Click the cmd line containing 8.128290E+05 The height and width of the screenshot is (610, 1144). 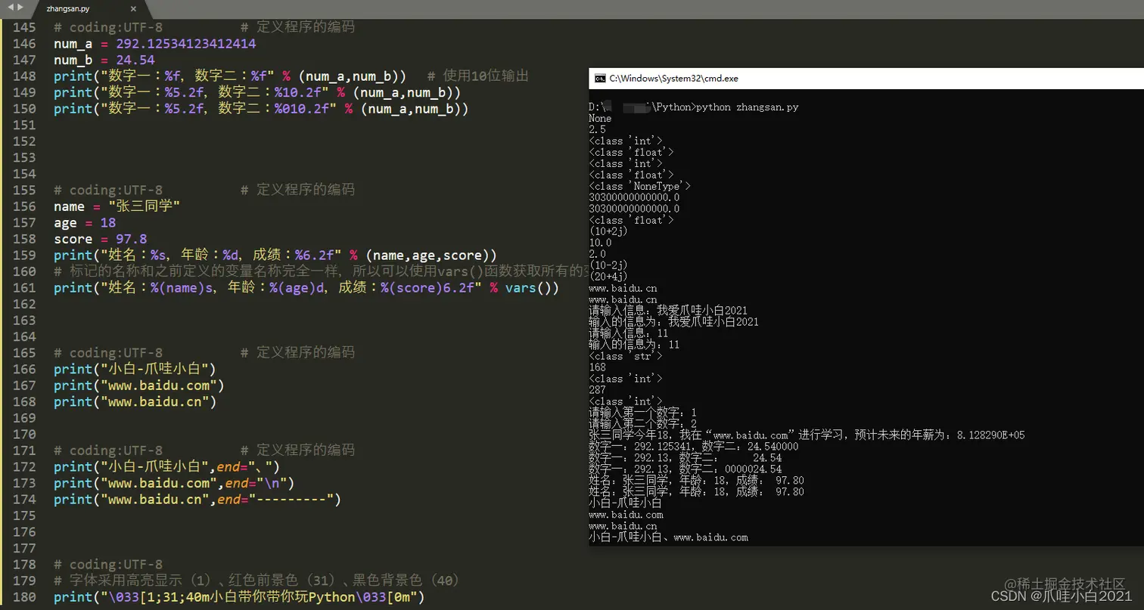[807, 435]
